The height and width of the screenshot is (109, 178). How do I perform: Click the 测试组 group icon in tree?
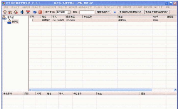point(9,21)
